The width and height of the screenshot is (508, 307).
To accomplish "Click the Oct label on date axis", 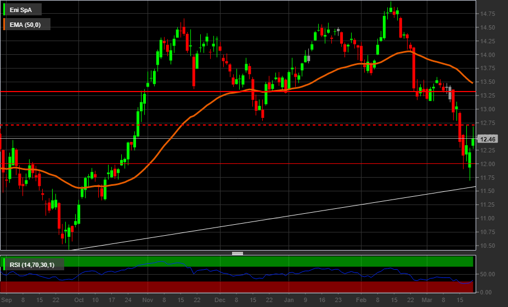I will tap(79, 300).
